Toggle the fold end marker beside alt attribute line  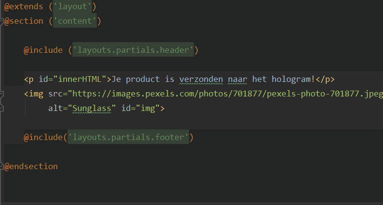1,108
